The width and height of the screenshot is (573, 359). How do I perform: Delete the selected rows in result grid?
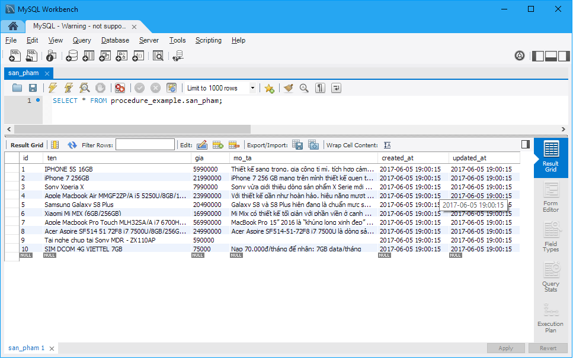(x=234, y=145)
